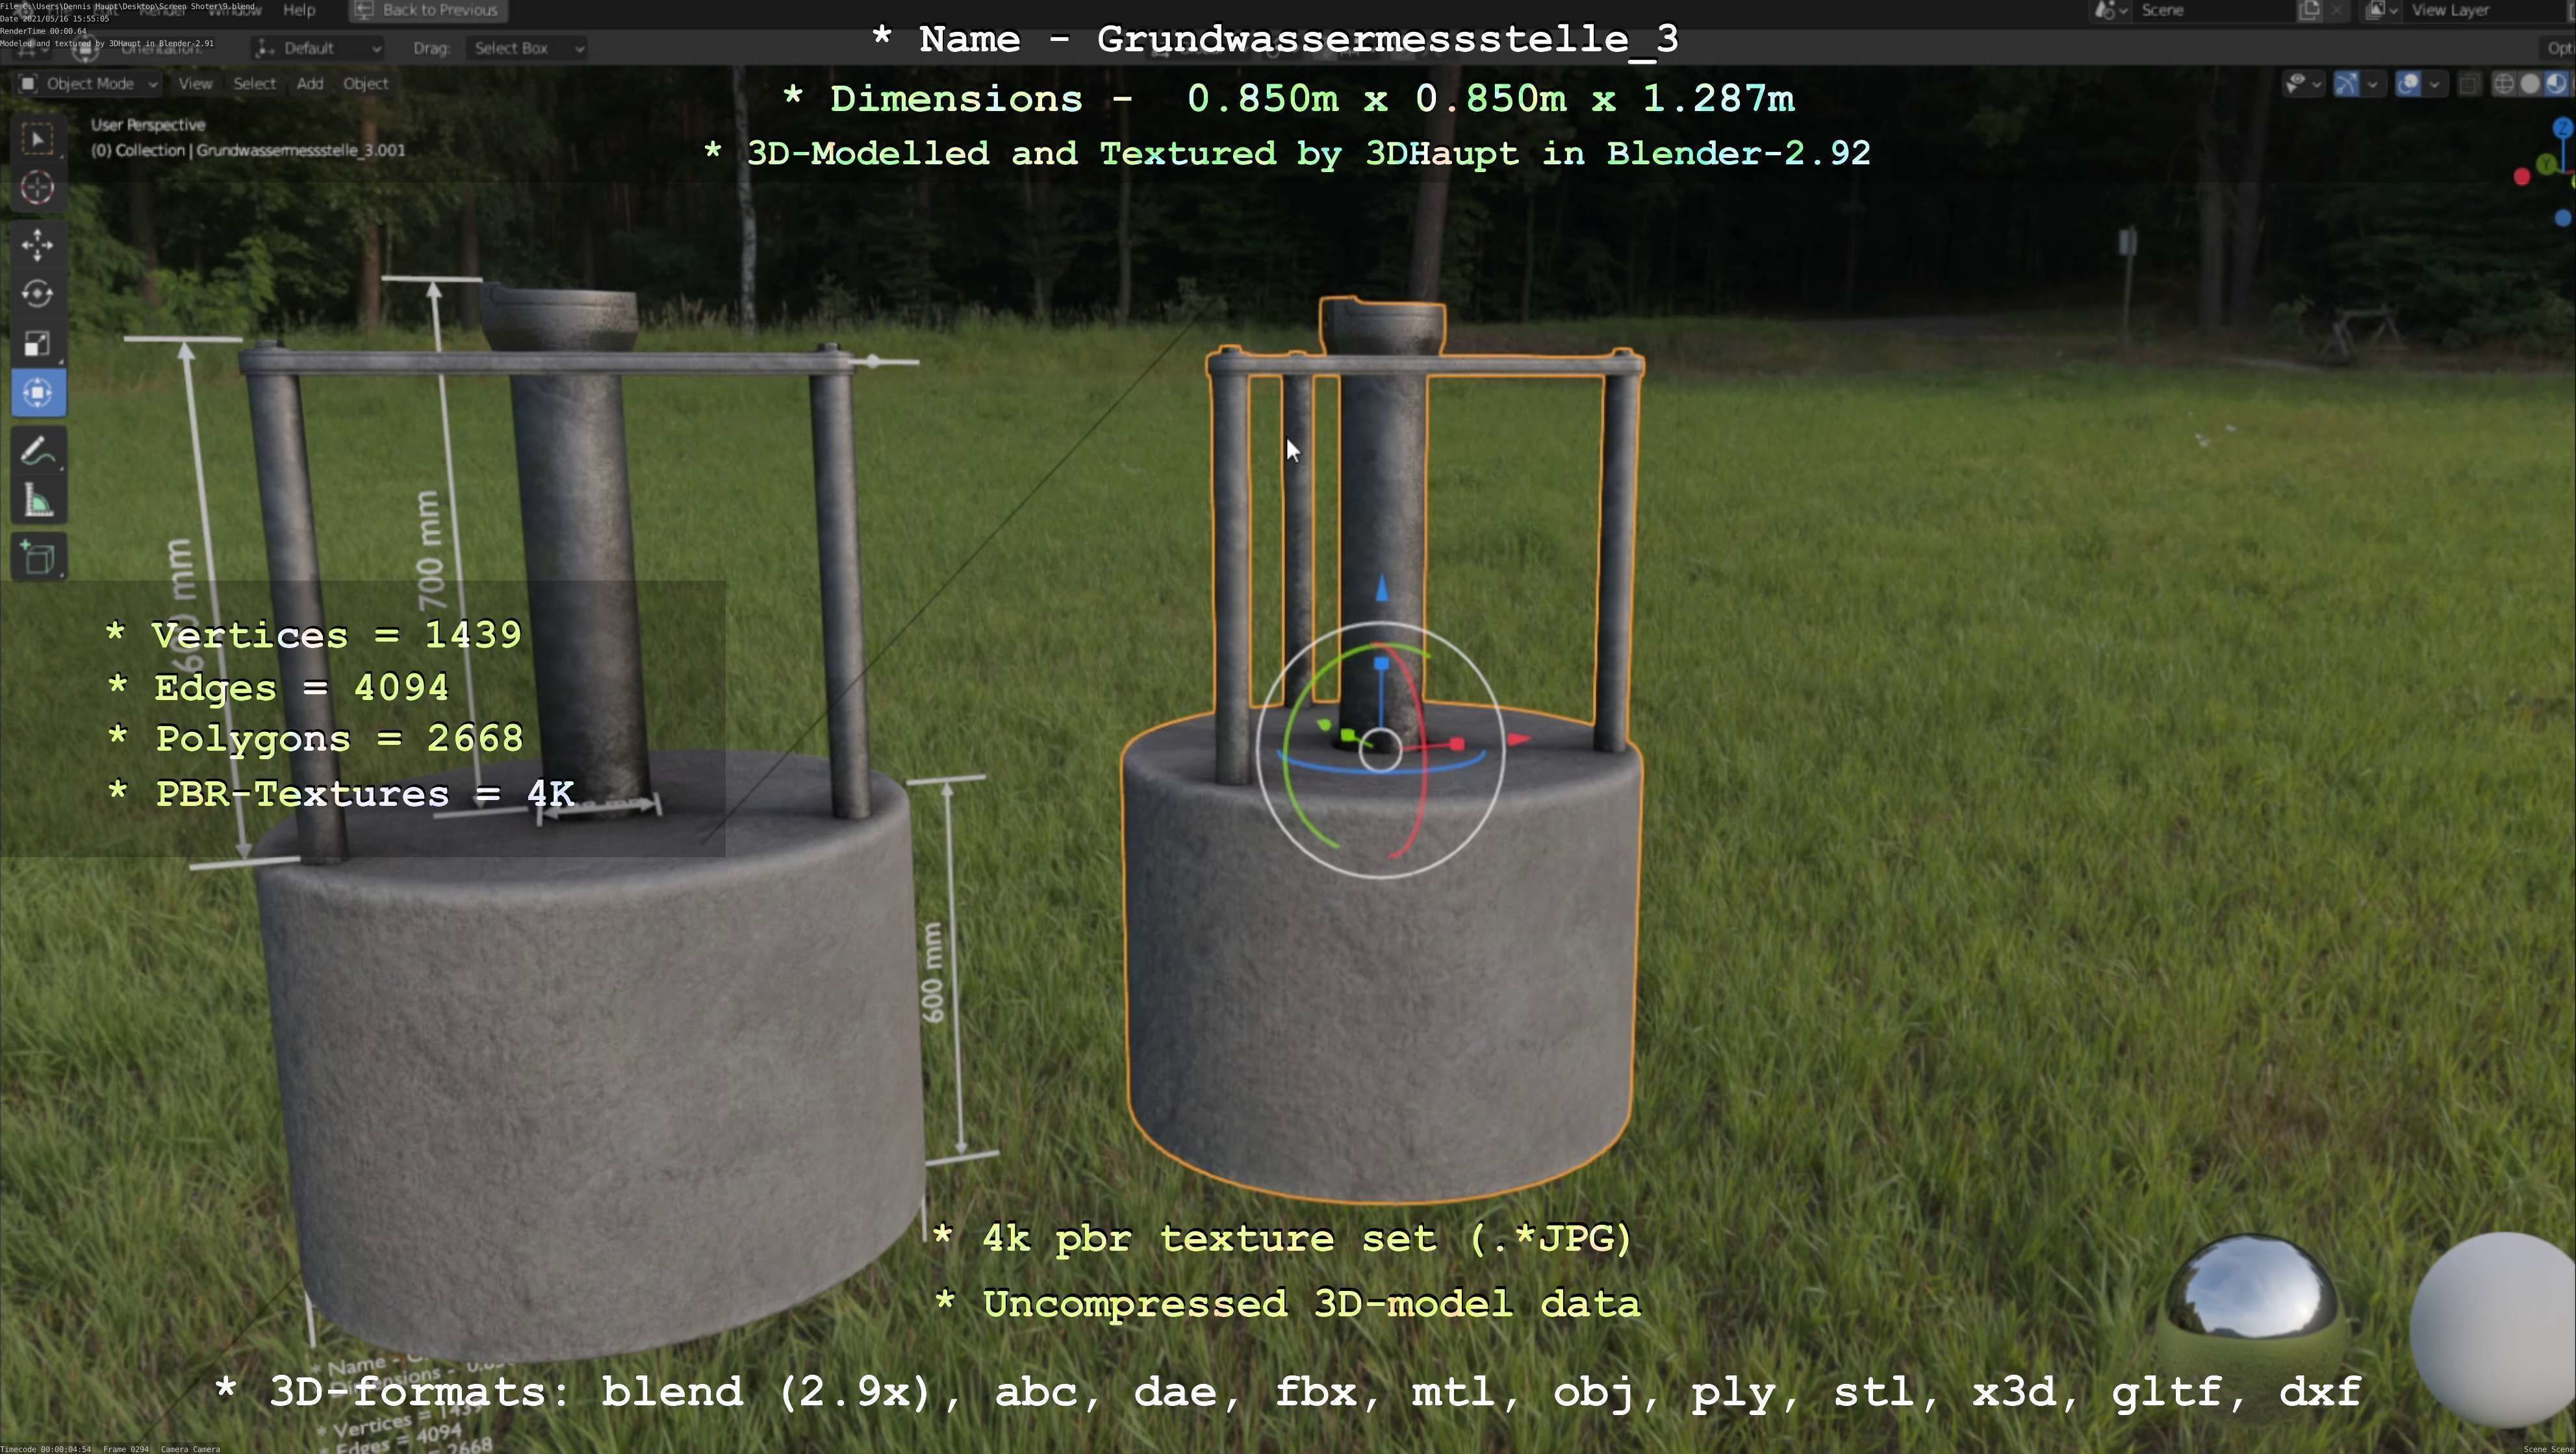2576x1454 pixels.
Task: Open the Help menu
Action: (299, 10)
